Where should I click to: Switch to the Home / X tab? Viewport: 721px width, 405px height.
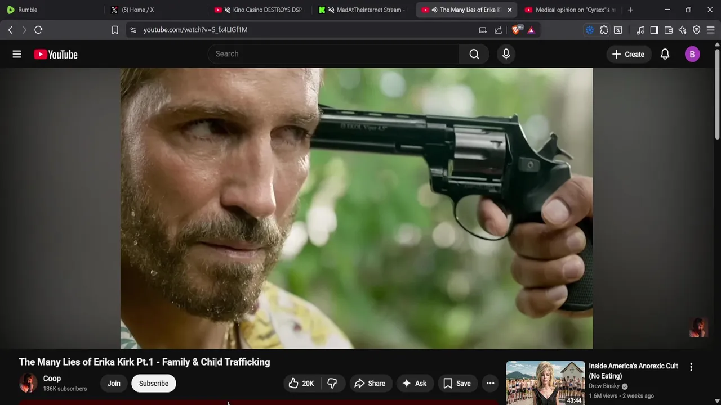click(156, 10)
